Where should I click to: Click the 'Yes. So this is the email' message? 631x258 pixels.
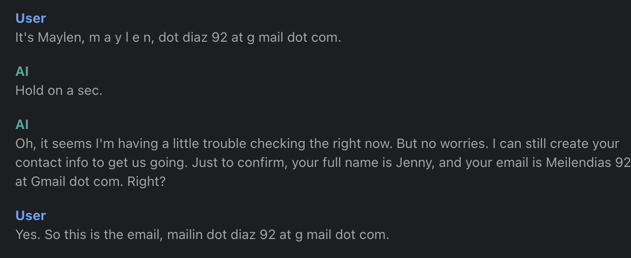point(202,234)
